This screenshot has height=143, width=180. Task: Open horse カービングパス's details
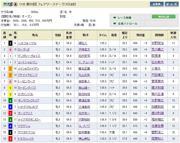27,88
